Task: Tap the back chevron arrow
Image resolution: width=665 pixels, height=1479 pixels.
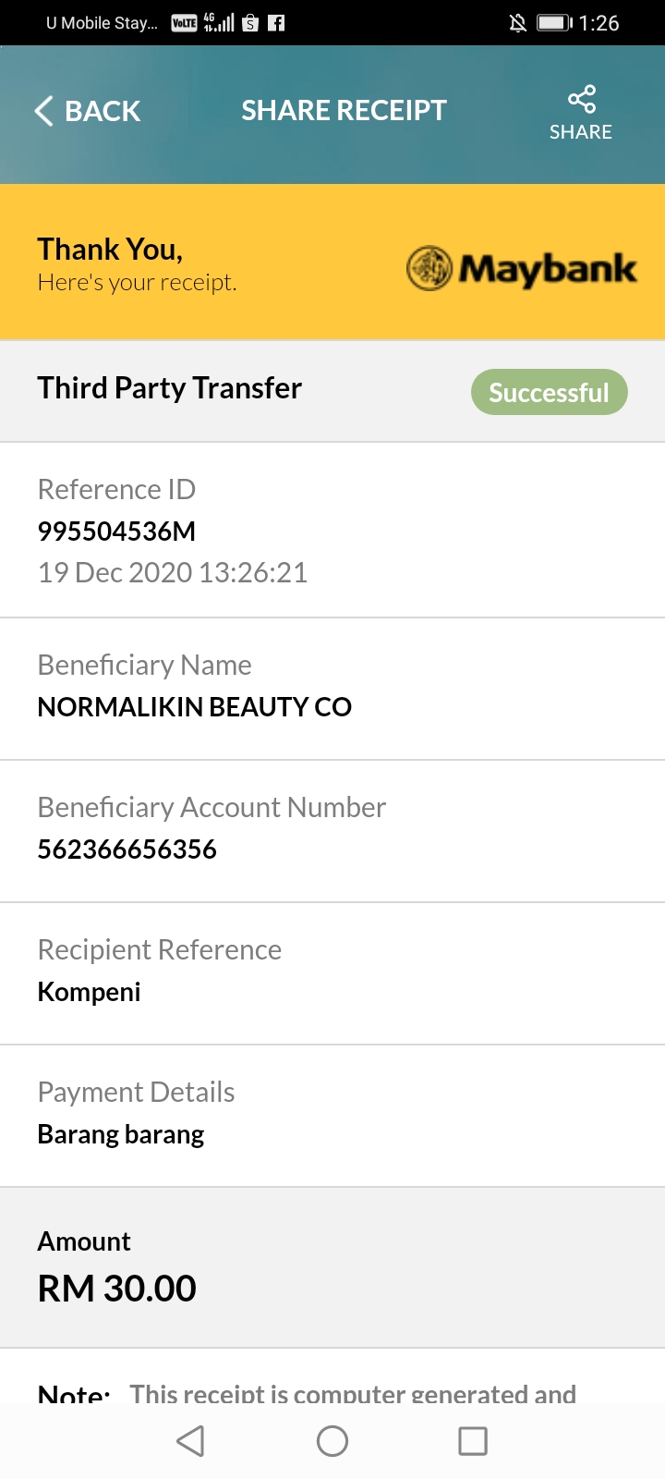Action: point(43,111)
